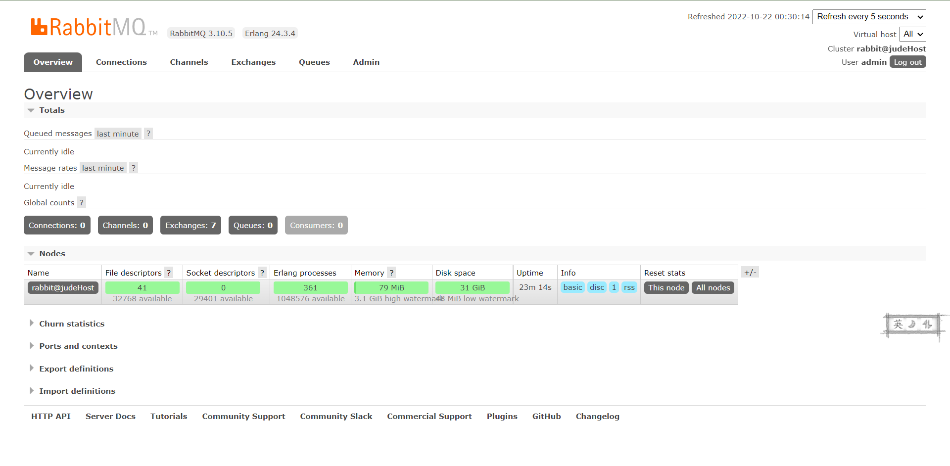Click Channels: 0 count button
The height and width of the screenshot is (466, 950).
pos(125,225)
